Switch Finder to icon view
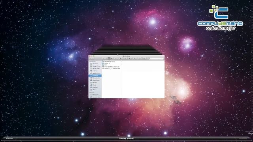 tap(104, 58)
